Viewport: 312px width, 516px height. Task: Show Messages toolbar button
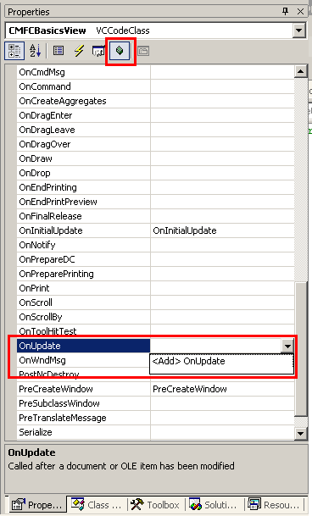tap(98, 51)
